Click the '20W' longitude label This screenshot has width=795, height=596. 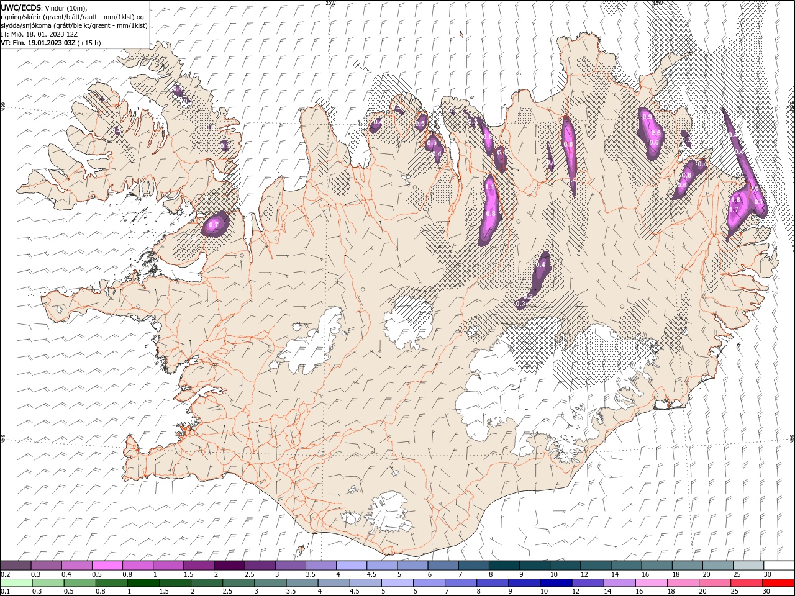330,3
